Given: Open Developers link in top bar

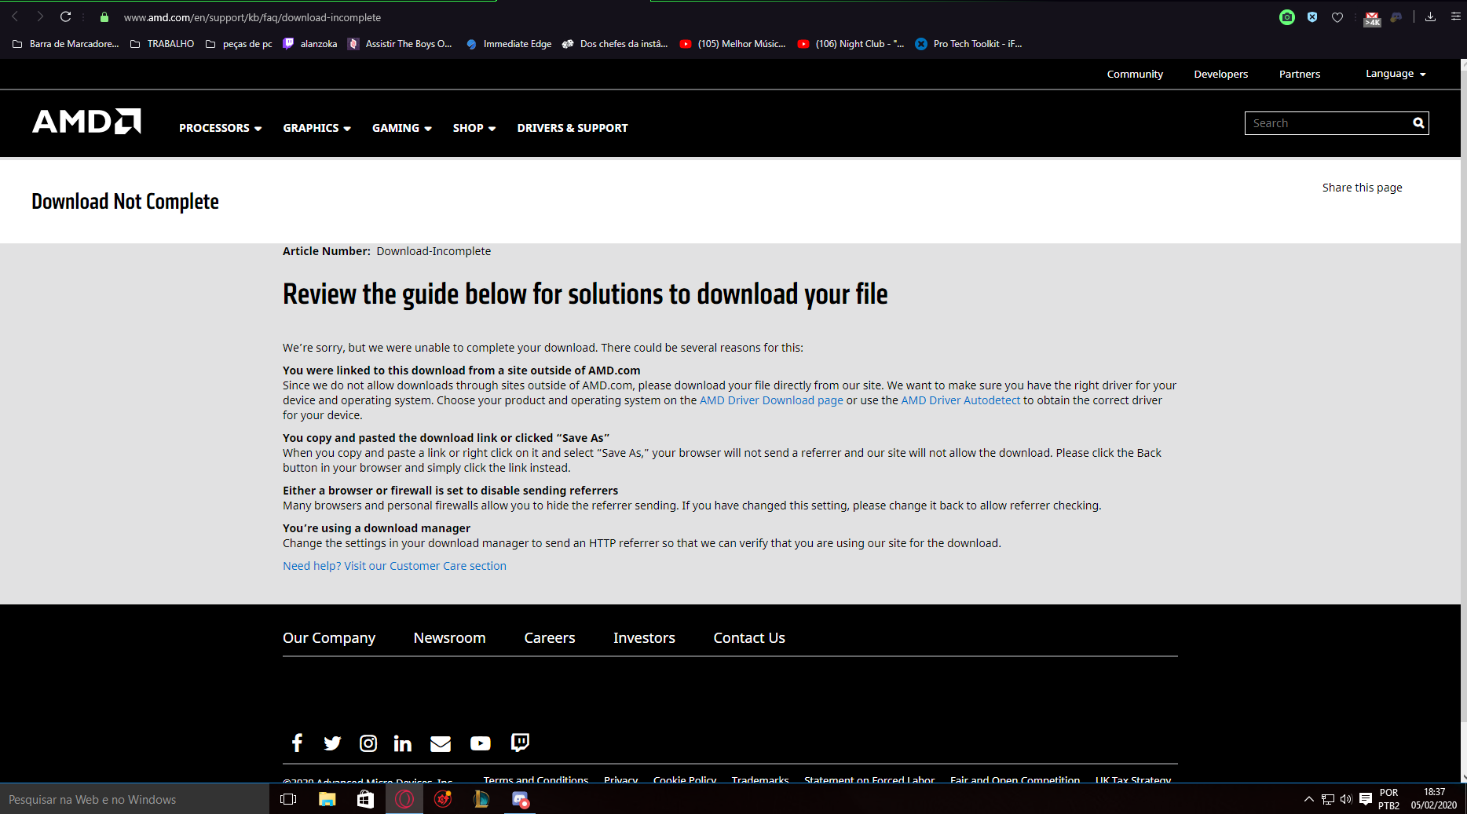Looking at the screenshot, I should point(1220,74).
